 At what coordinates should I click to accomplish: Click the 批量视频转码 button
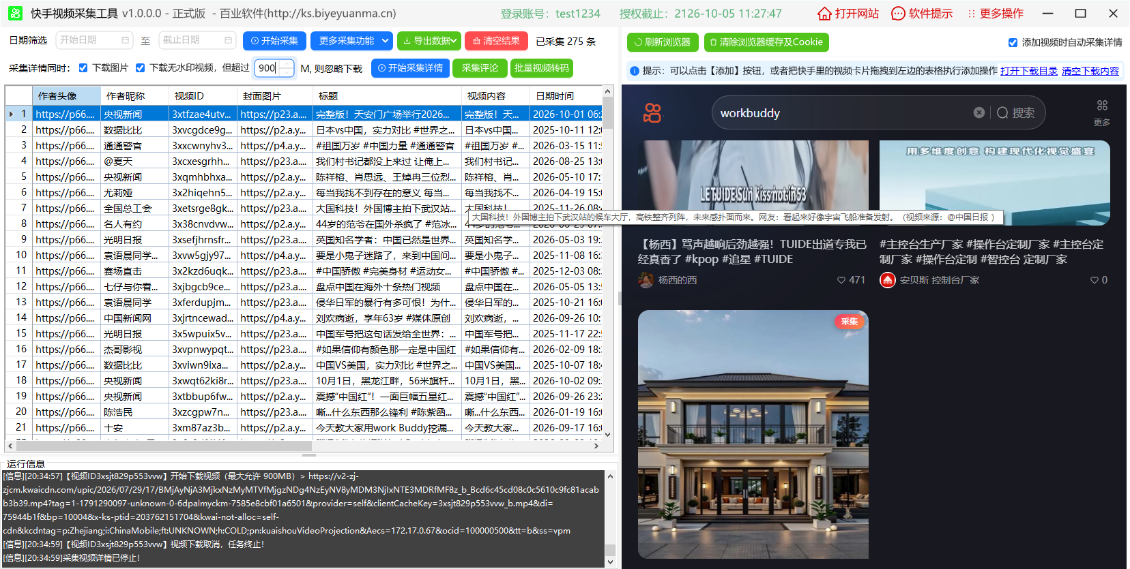[541, 68]
